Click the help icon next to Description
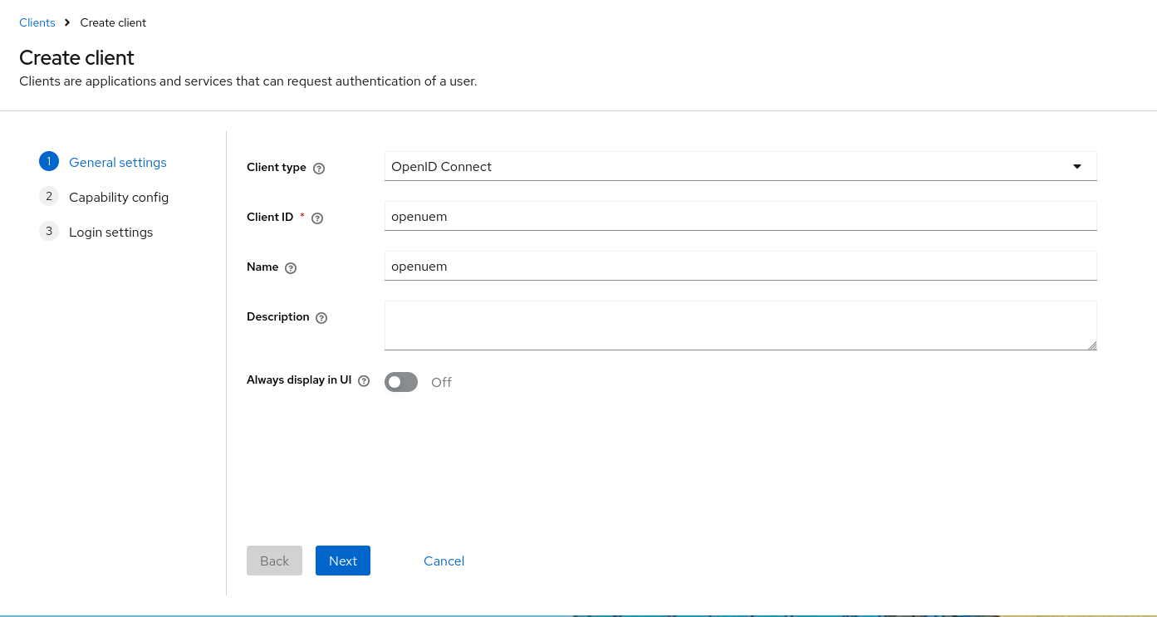Screen dimensions: 1157x617 pos(321,317)
